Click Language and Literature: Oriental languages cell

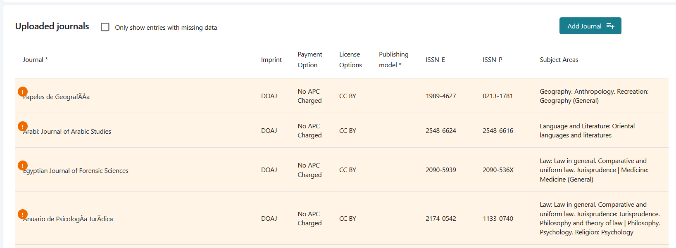[587, 131]
